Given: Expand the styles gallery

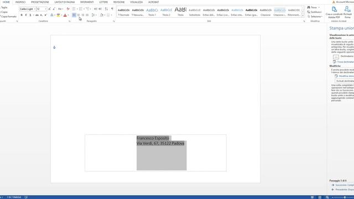Looking at the screenshot, I should (303, 16).
